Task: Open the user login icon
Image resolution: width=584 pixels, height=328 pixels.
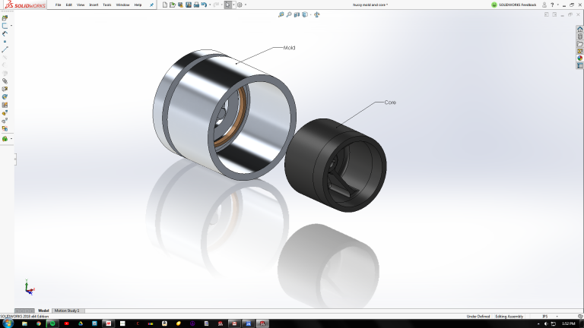Action: [x=544, y=5]
